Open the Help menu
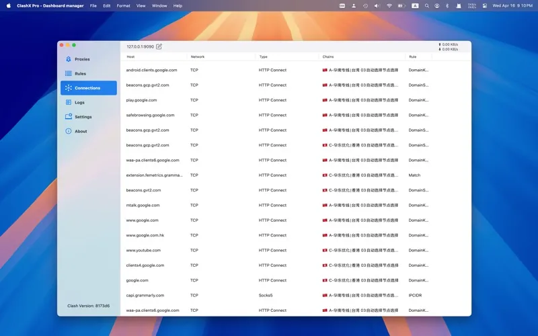Image resolution: width=538 pixels, height=336 pixels. click(178, 5)
